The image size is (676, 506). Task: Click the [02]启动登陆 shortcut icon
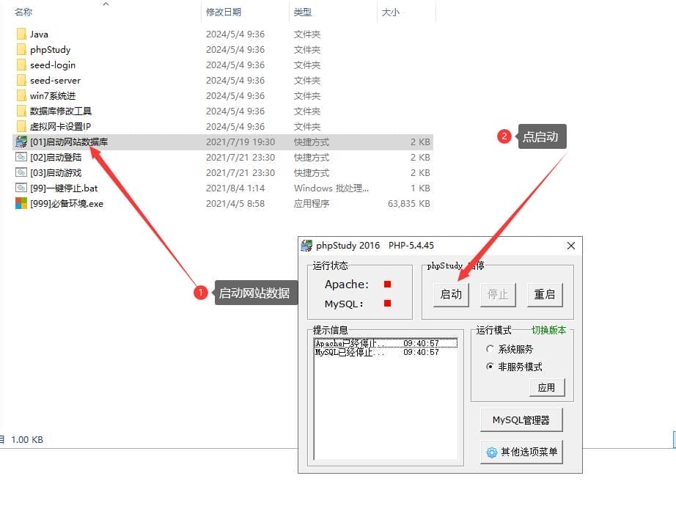[21, 158]
